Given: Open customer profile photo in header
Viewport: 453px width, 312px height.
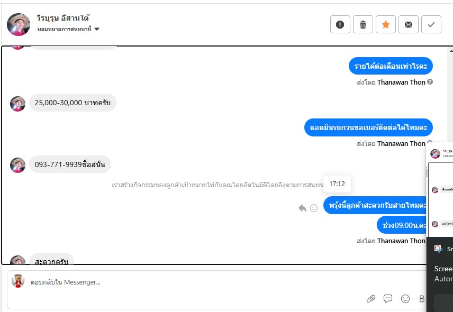Looking at the screenshot, I should pyautogui.click(x=19, y=24).
